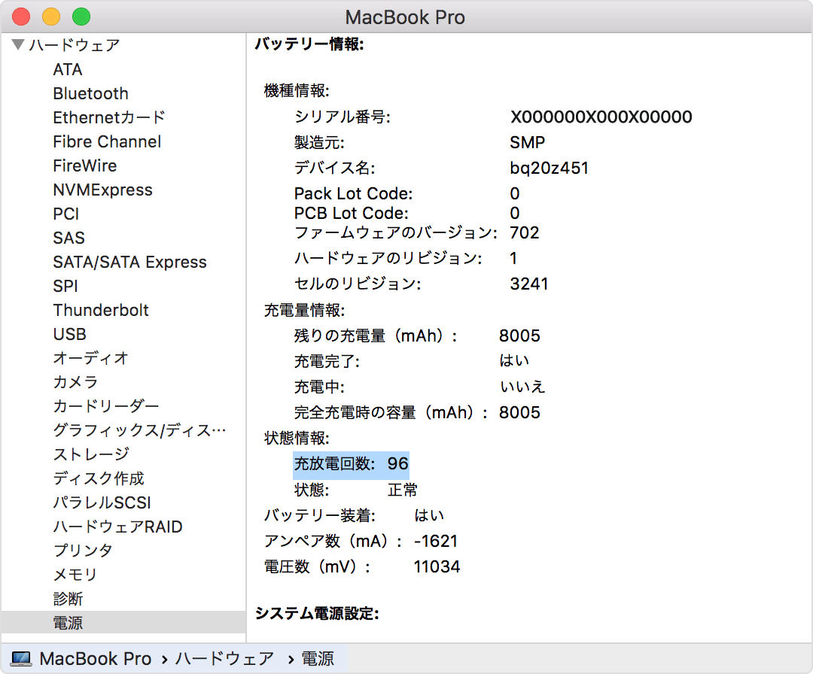Select ストレージ in the sidebar
Viewport: 813px width, 674px height.
coord(91,454)
